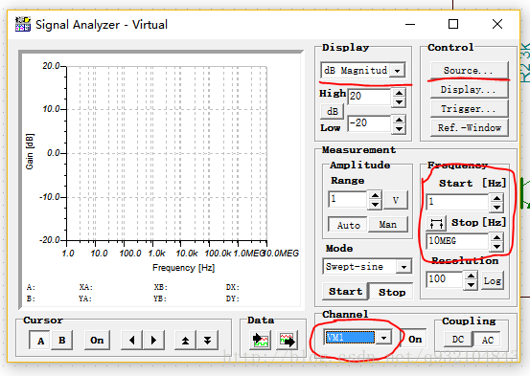Screen dimensions: 530x376
Task: Click the Amplitude Range input field
Action: tap(348, 199)
